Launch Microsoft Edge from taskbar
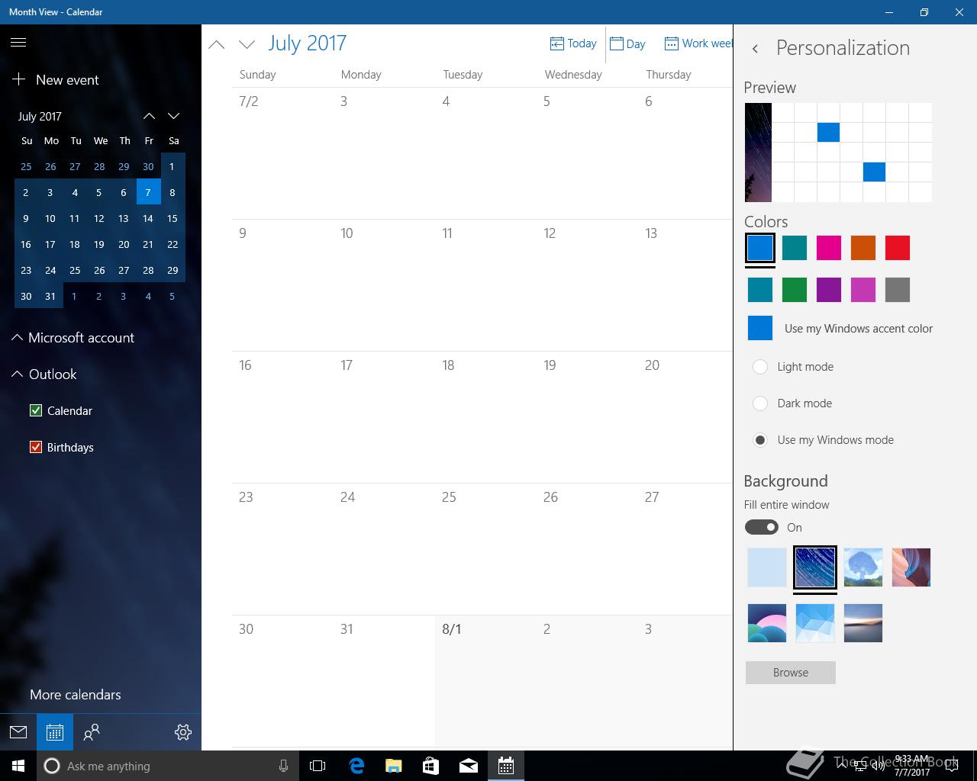977x781 pixels. (x=356, y=766)
